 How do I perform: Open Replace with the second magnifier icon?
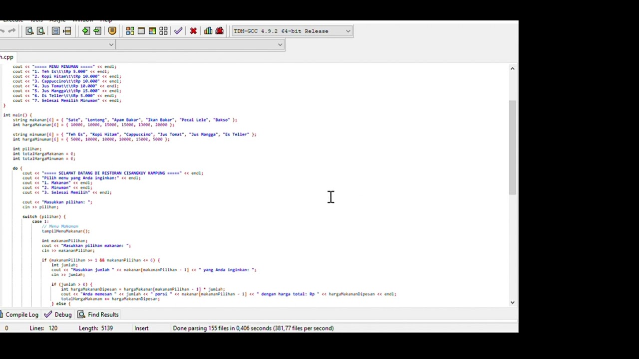click(x=41, y=31)
